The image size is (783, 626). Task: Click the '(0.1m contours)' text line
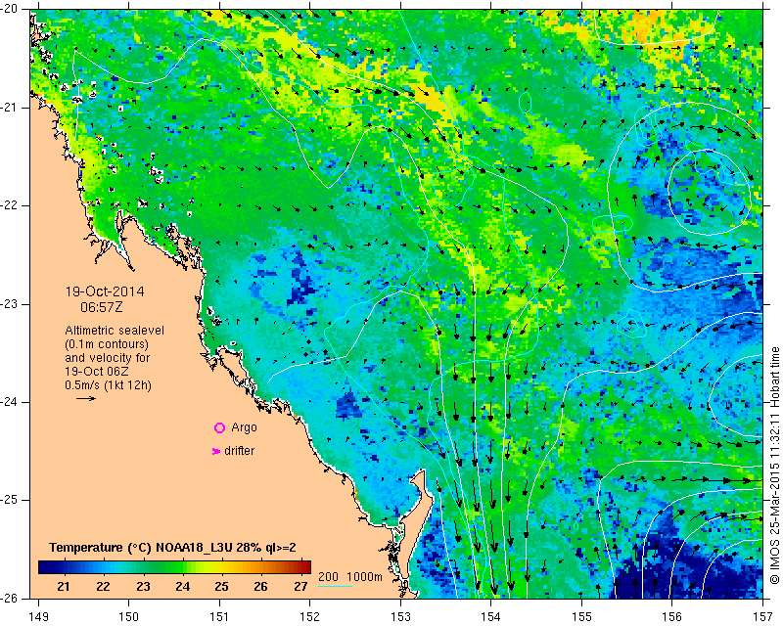tap(107, 344)
